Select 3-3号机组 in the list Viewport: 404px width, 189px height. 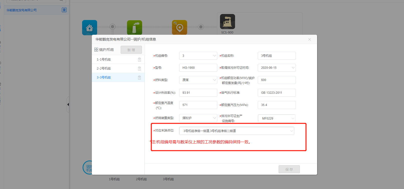tap(118, 77)
